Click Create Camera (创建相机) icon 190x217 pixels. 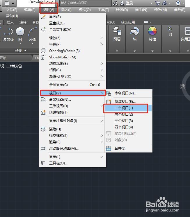point(43,112)
